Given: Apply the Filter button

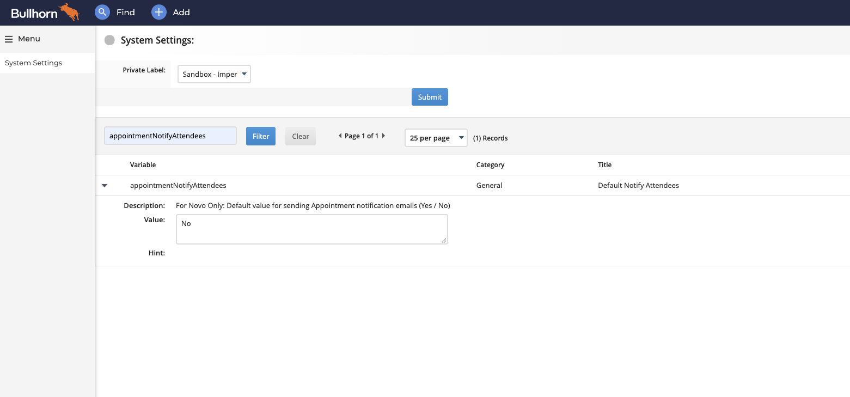Looking at the screenshot, I should [261, 136].
